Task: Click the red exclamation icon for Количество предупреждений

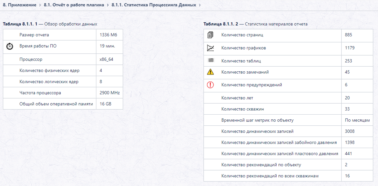Action: click(211, 85)
